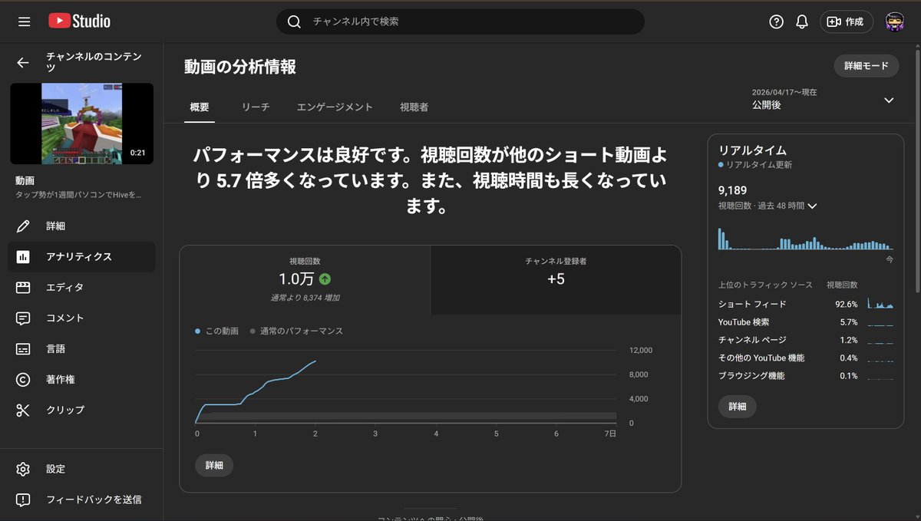Go back with the left arrow icon
This screenshot has height=521, width=921.
click(x=23, y=63)
